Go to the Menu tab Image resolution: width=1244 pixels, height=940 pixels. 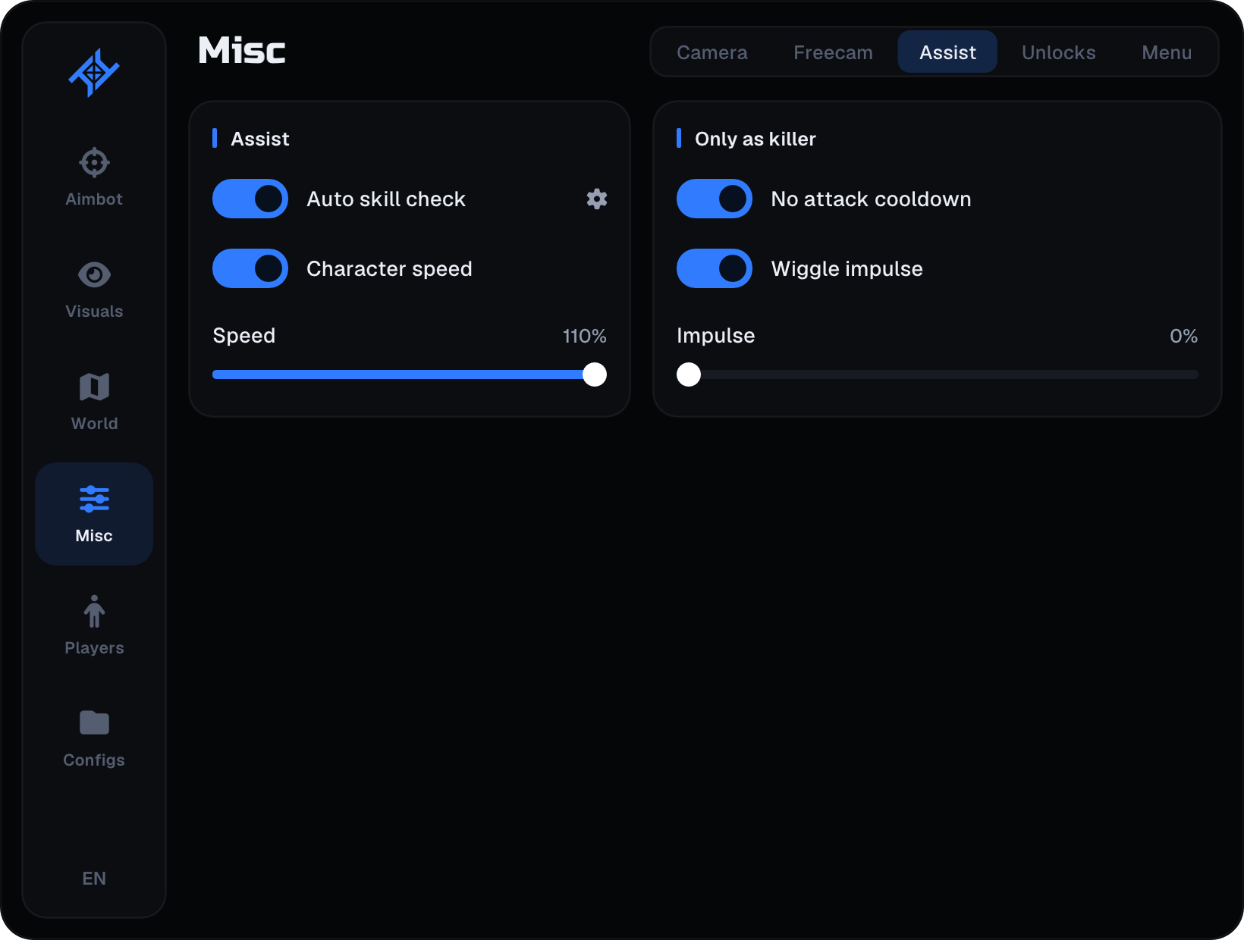tap(1167, 52)
